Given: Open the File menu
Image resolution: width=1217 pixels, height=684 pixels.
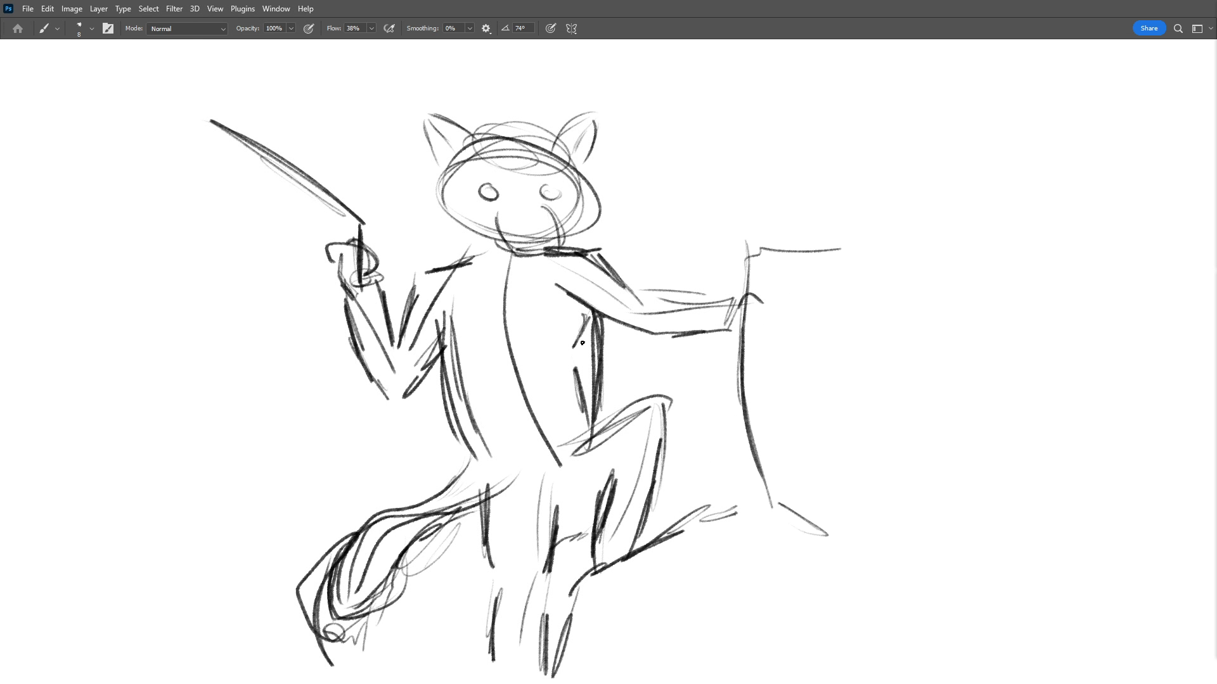Looking at the screenshot, I should (x=28, y=9).
